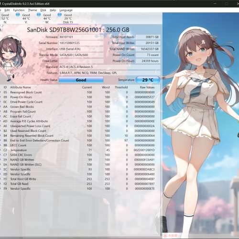Open the Language menu
Viewport: 239px width, 239px height.
tap(66, 10)
